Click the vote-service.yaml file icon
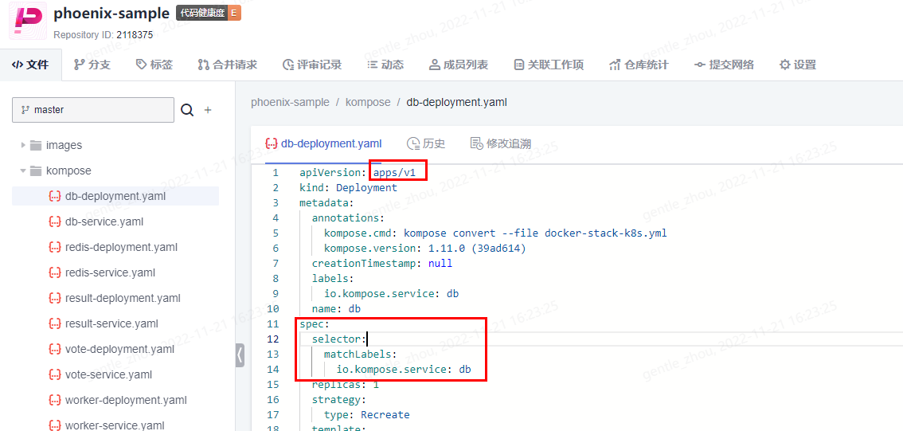903x431 pixels. pyautogui.click(x=55, y=374)
